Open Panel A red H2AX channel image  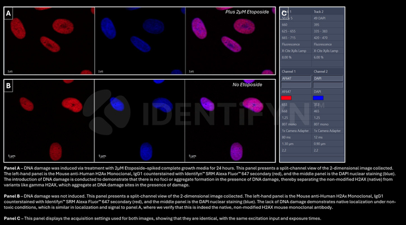[x=49, y=41]
